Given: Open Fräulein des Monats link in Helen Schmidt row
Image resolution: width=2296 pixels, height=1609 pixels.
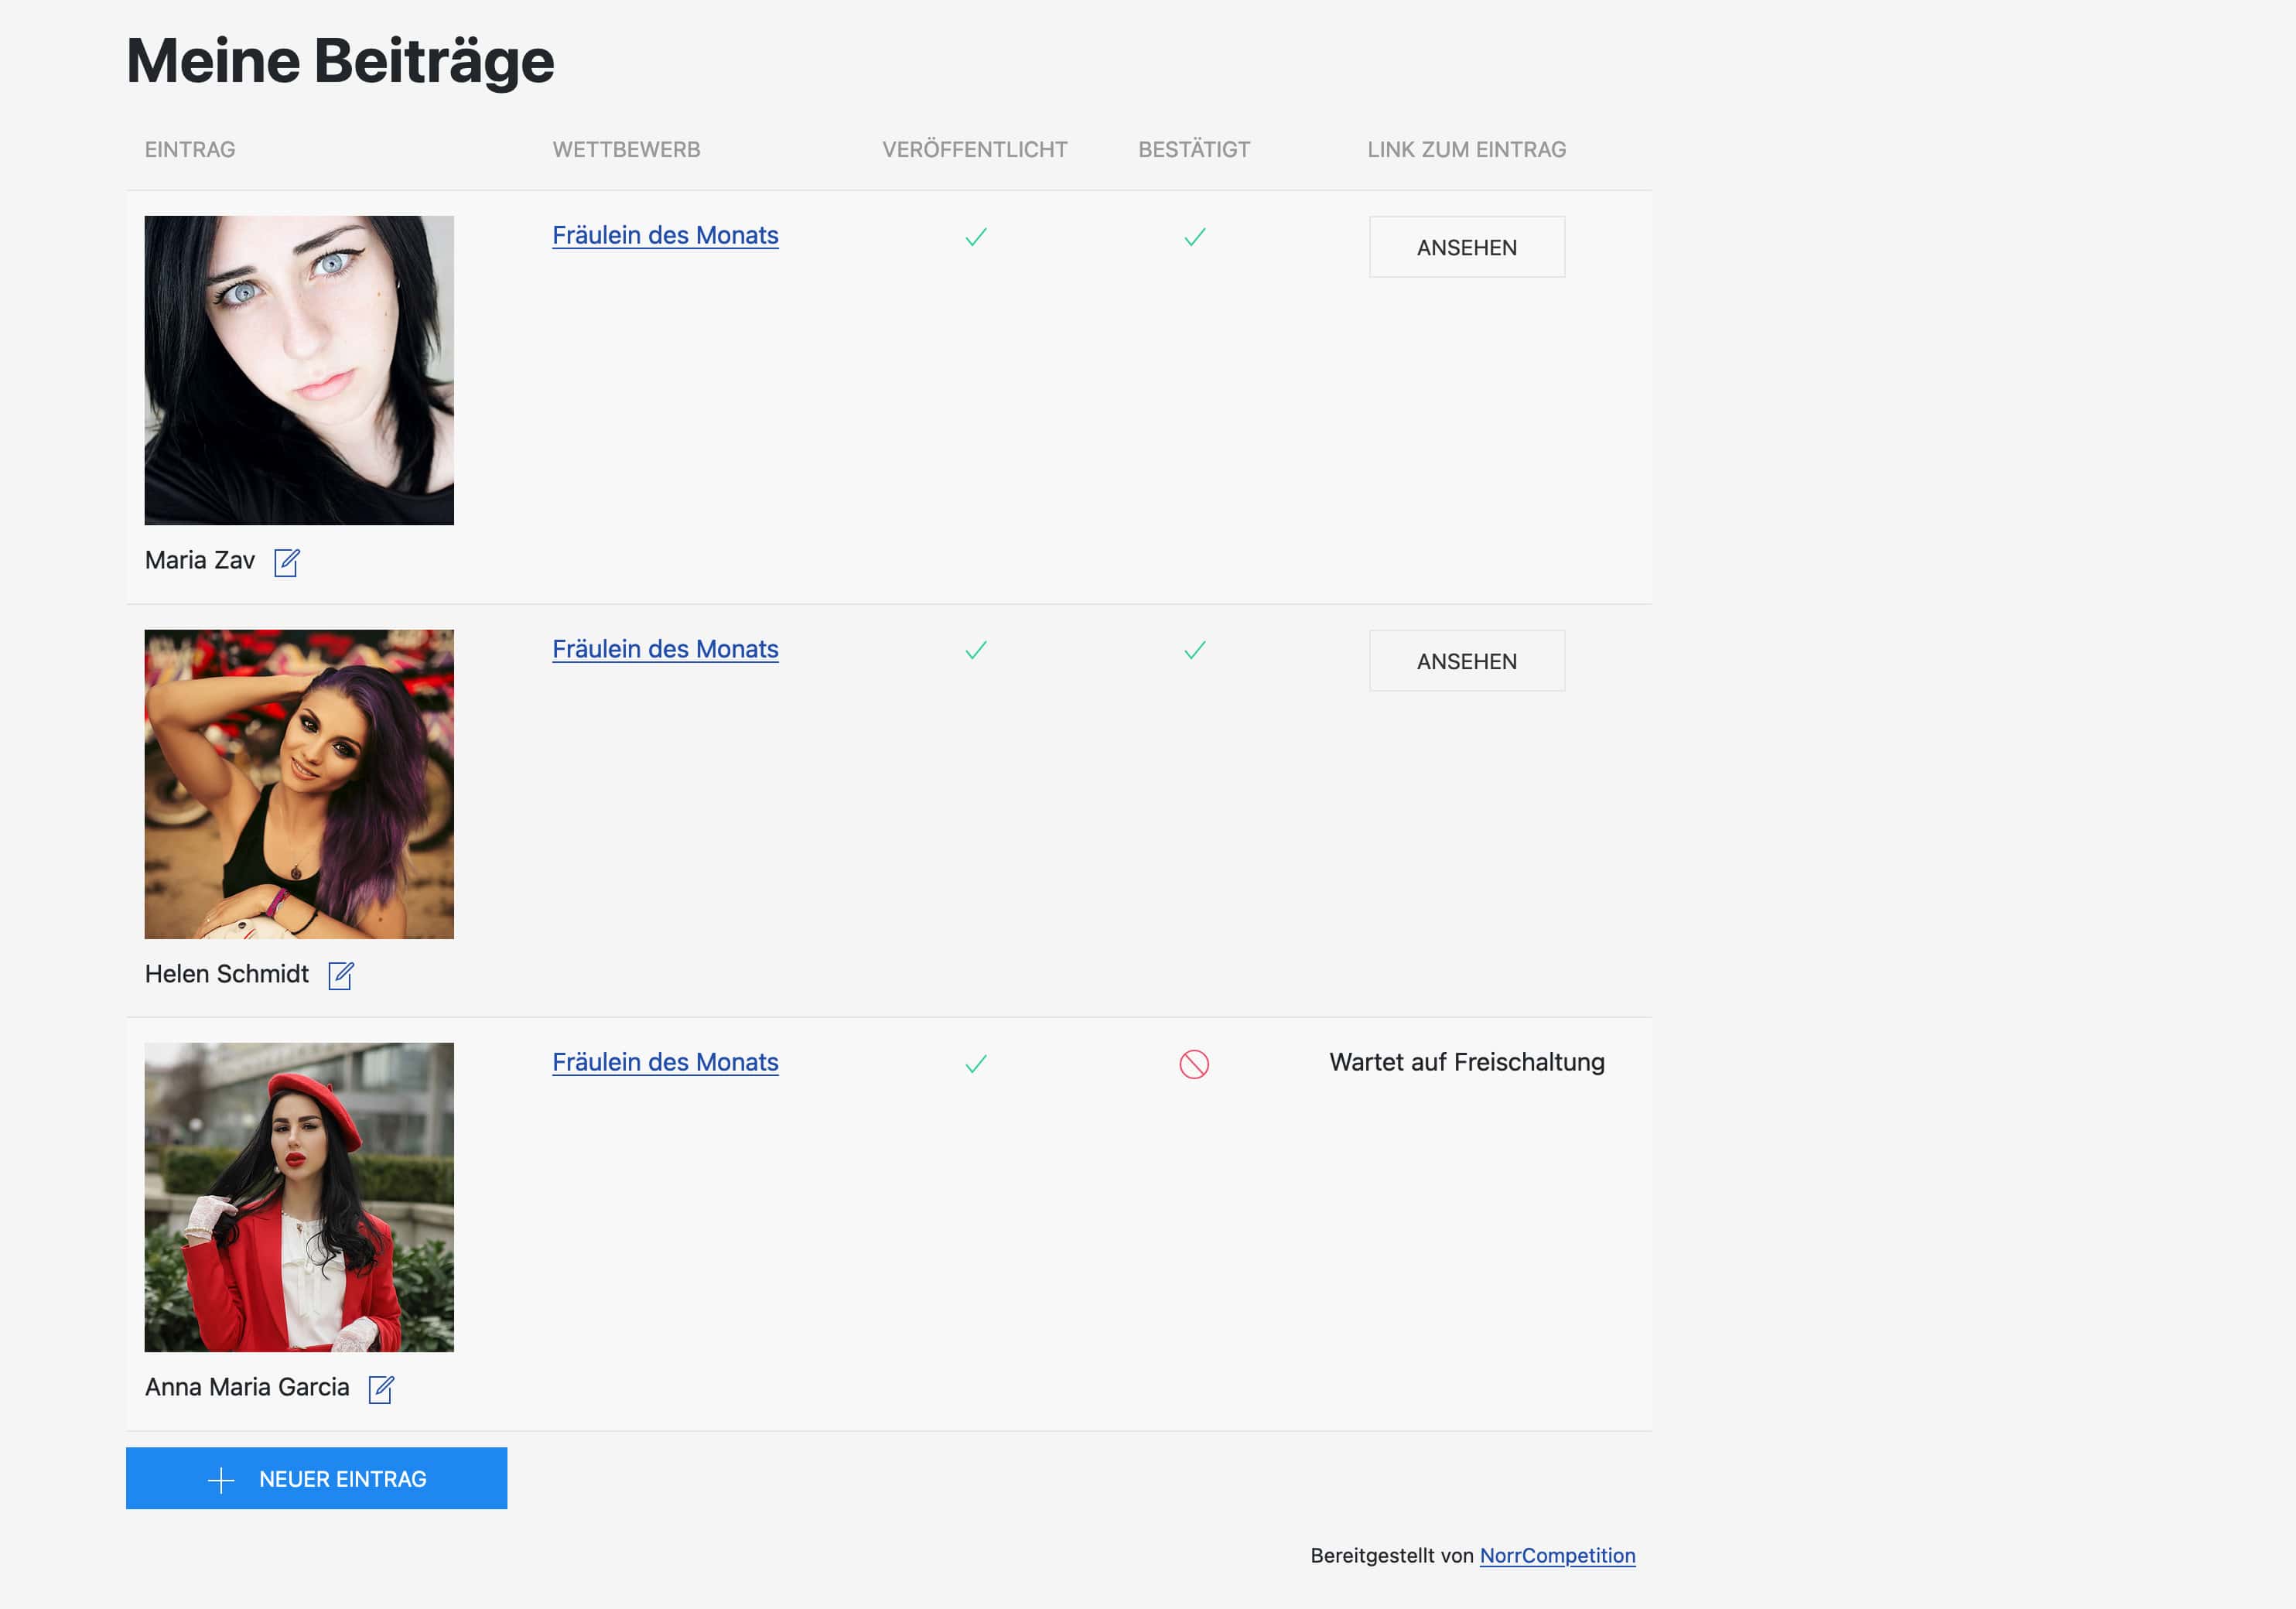Looking at the screenshot, I should tap(665, 649).
